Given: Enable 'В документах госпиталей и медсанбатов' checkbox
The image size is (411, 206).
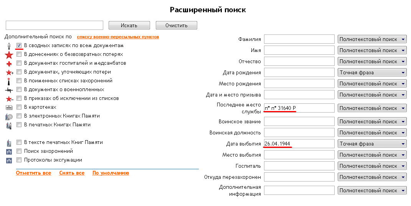Looking at the screenshot, I should tap(19, 63).
